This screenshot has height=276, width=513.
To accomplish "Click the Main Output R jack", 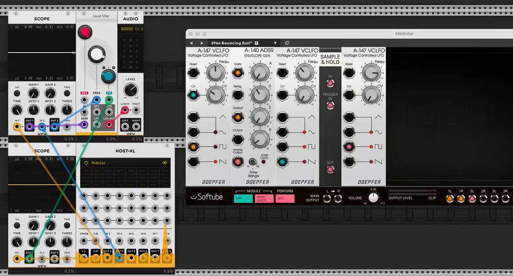I will point(338,198).
